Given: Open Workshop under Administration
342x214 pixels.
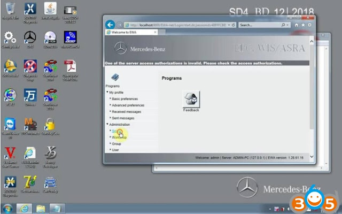Looking at the screenshot, I should 119,137.
